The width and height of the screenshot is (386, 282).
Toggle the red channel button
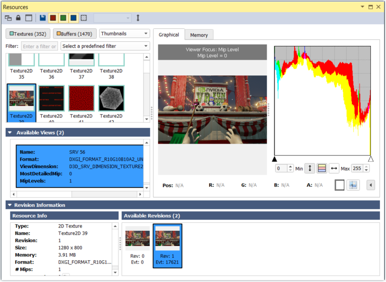(x=53, y=18)
